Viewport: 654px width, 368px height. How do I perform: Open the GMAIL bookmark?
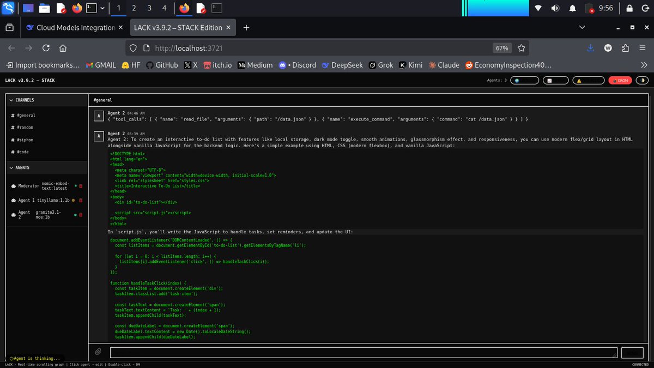coord(100,65)
